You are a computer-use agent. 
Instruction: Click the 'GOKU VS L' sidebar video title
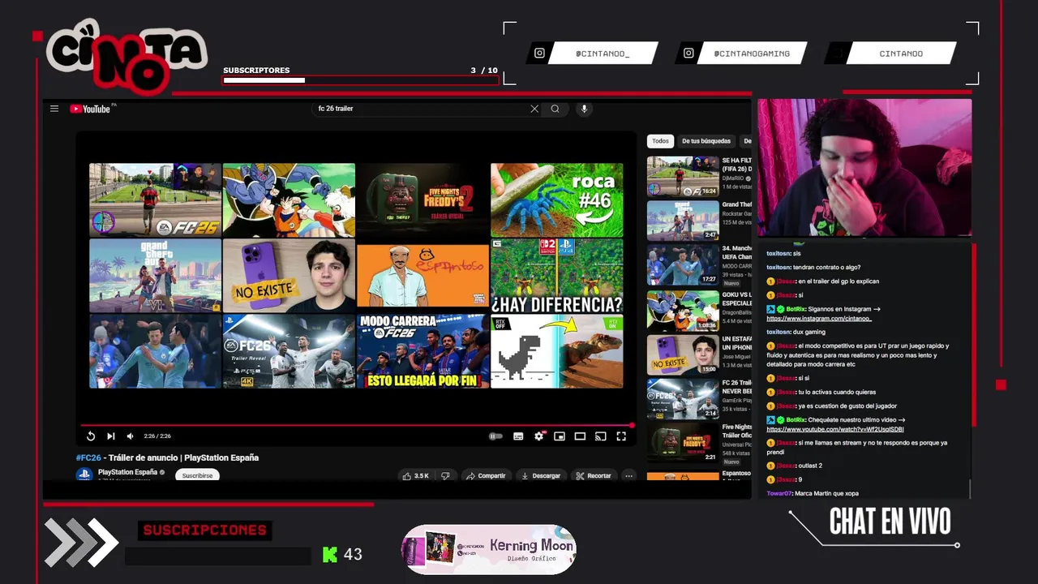click(x=737, y=298)
